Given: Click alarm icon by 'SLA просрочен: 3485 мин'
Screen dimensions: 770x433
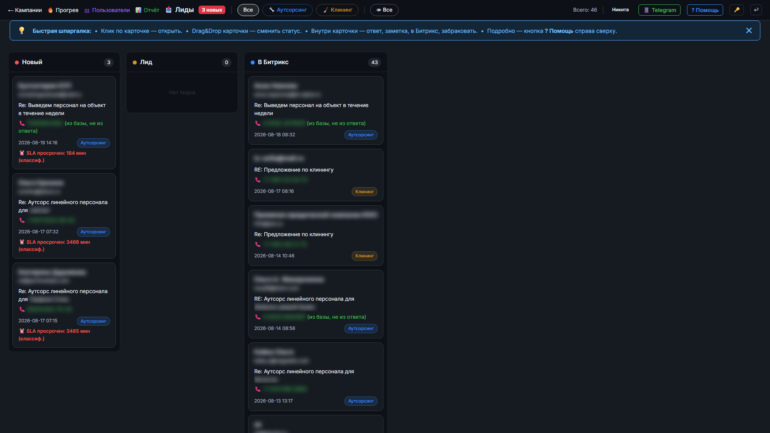Looking at the screenshot, I should [22, 331].
